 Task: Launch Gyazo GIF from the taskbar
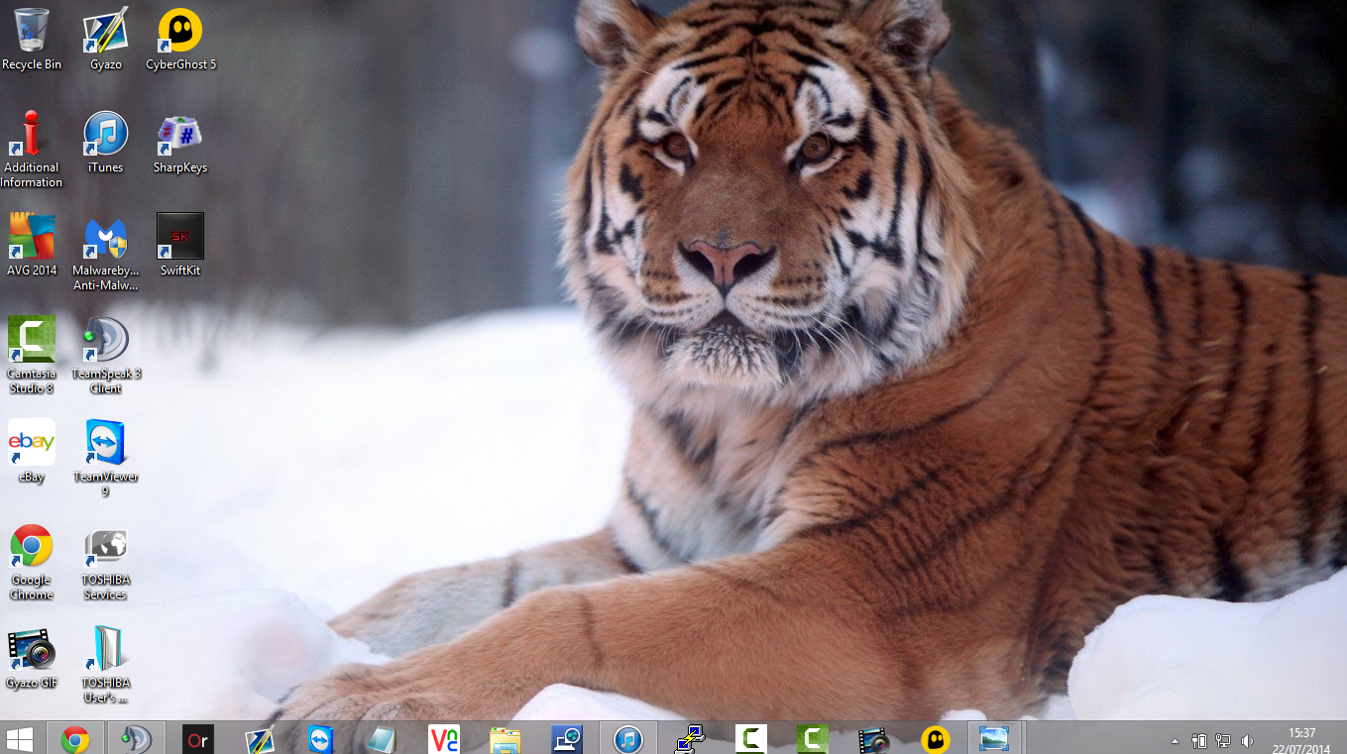(874, 739)
